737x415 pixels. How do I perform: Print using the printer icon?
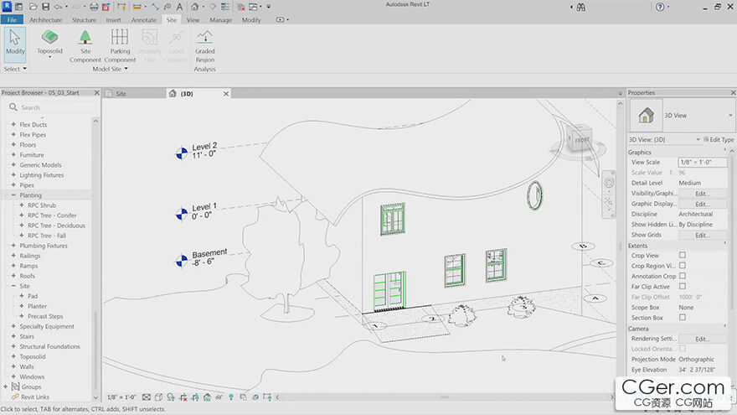click(x=94, y=7)
